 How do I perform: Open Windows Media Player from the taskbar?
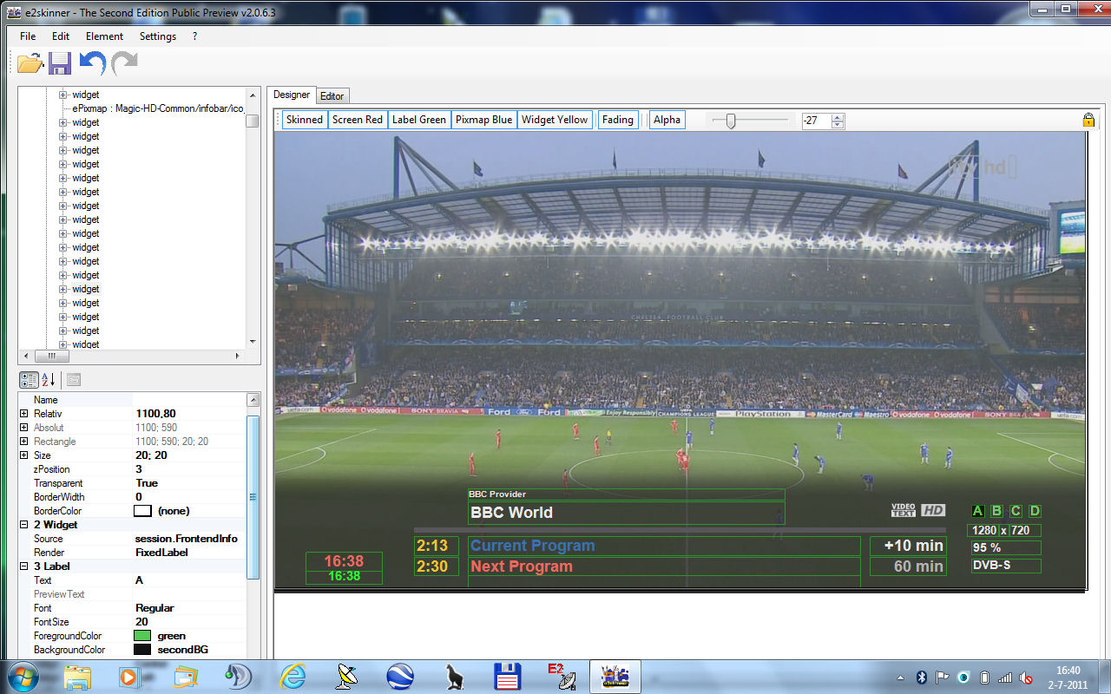point(129,676)
